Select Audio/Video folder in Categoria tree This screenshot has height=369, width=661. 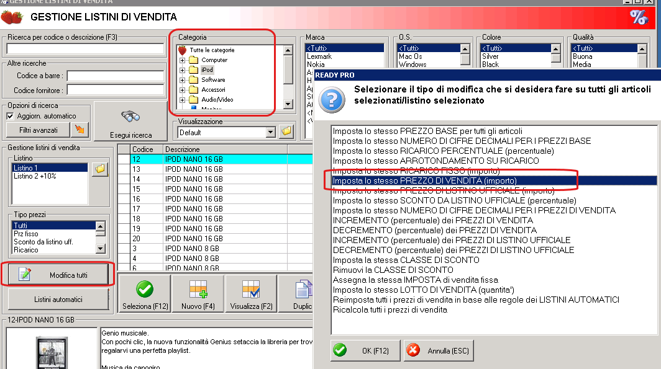pyautogui.click(x=217, y=100)
